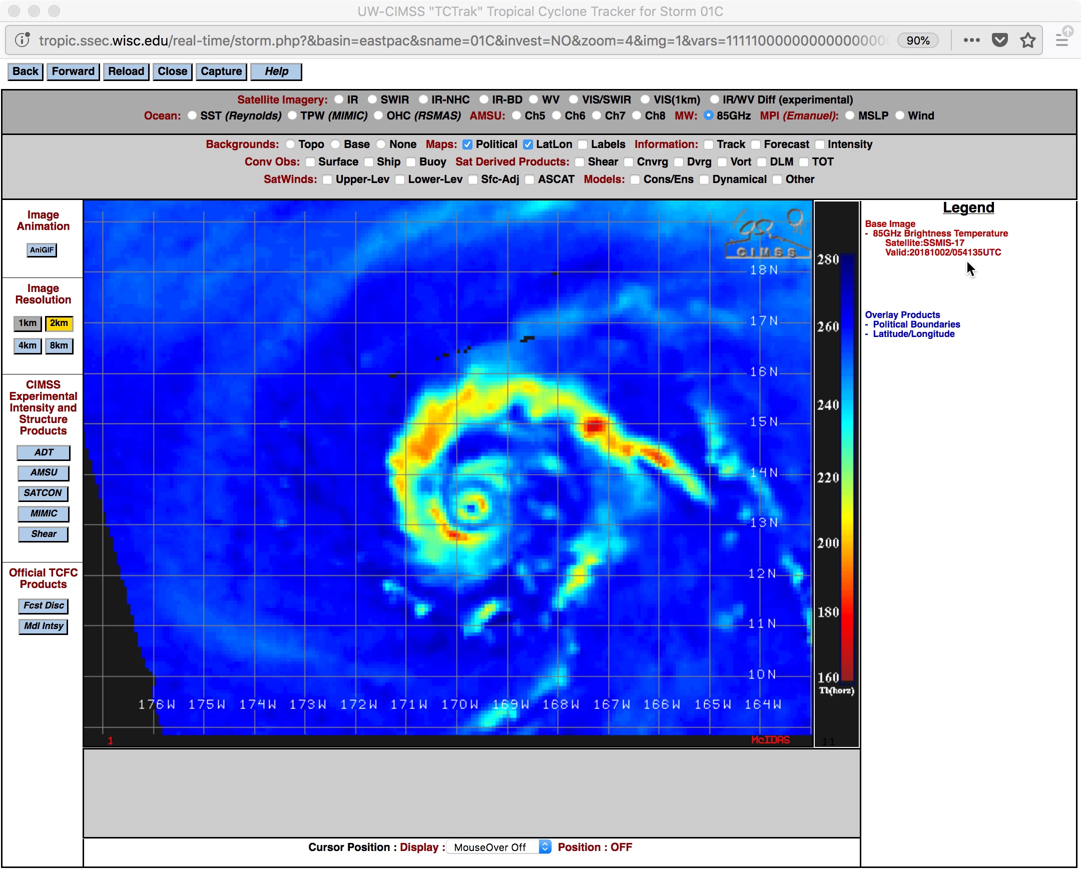1081x869 pixels.
Task: Check the Dynamical models box
Action: [705, 180]
